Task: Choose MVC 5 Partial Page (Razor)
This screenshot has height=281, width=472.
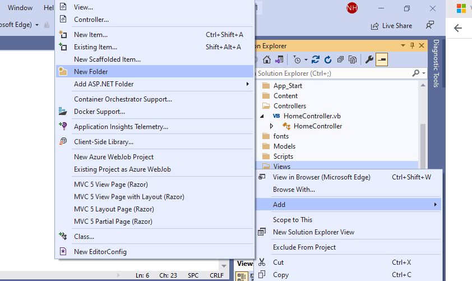Action: (154, 222)
